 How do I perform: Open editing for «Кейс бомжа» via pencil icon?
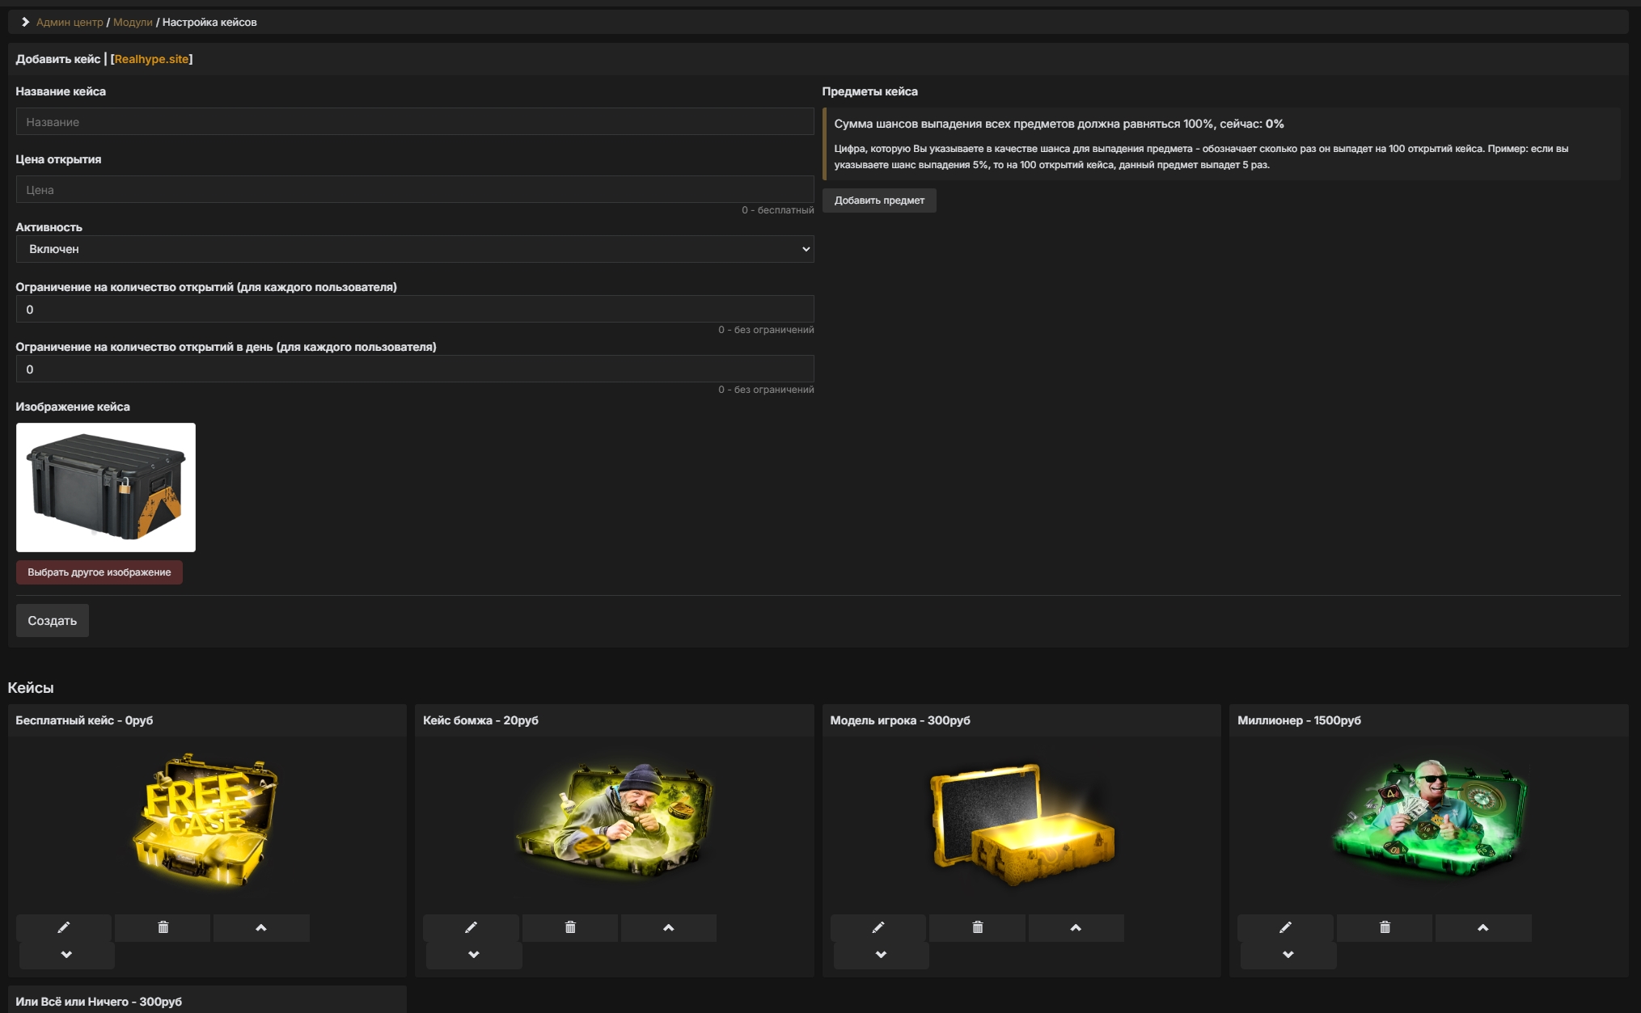click(472, 927)
